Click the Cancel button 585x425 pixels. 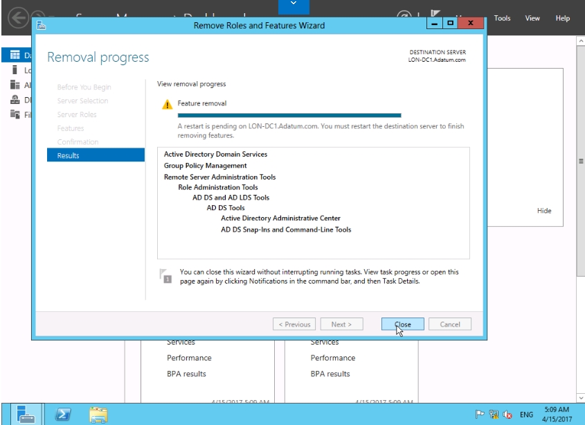click(450, 324)
